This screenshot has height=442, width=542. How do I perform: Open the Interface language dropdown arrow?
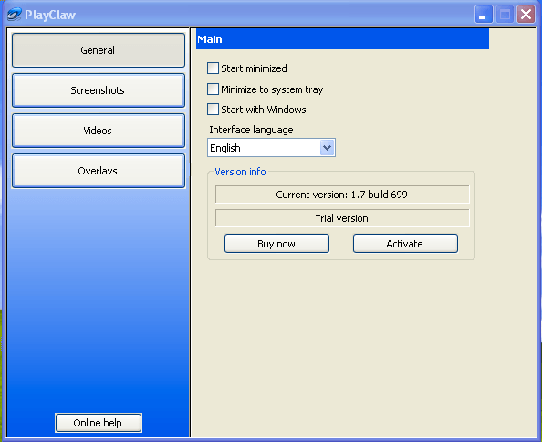coord(327,148)
